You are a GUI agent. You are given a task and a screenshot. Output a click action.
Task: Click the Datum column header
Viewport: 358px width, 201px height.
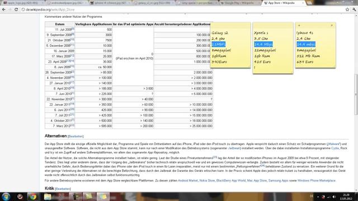coord(60,24)
